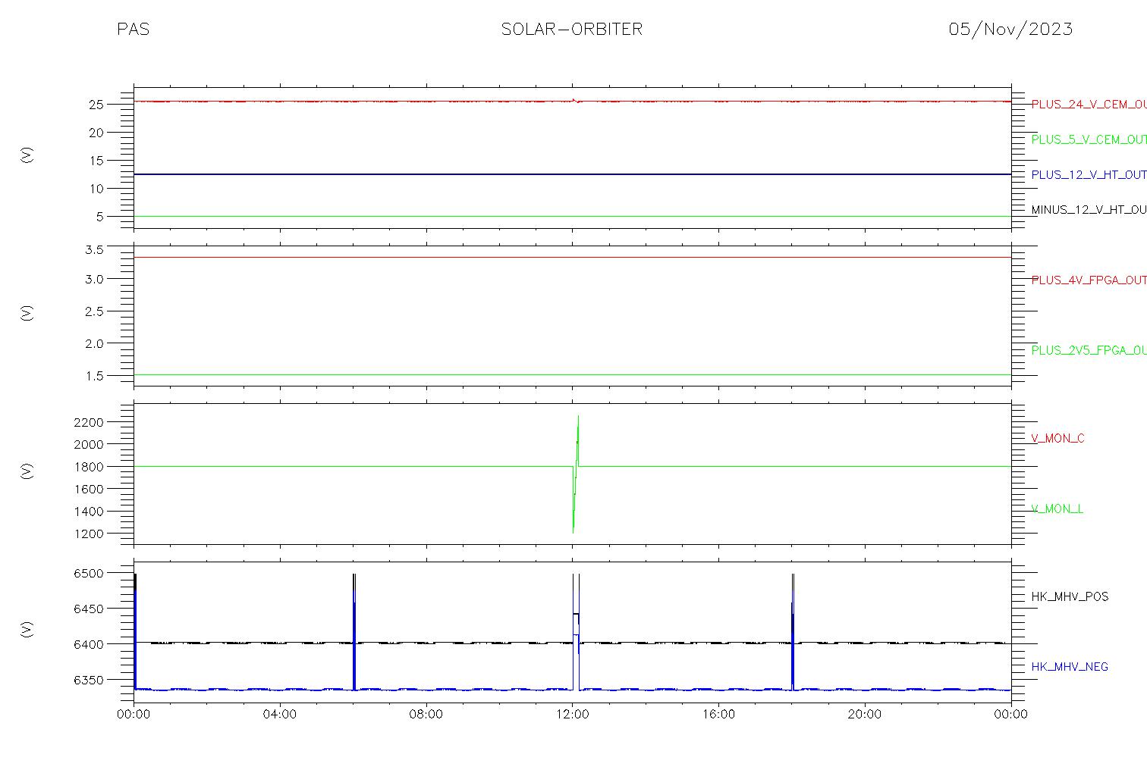Select the PLUS_5_V_CEM_OUT legend label
Image resolution: width=1147 pixels, height=773 pixels.
[x=1089, y=139]
